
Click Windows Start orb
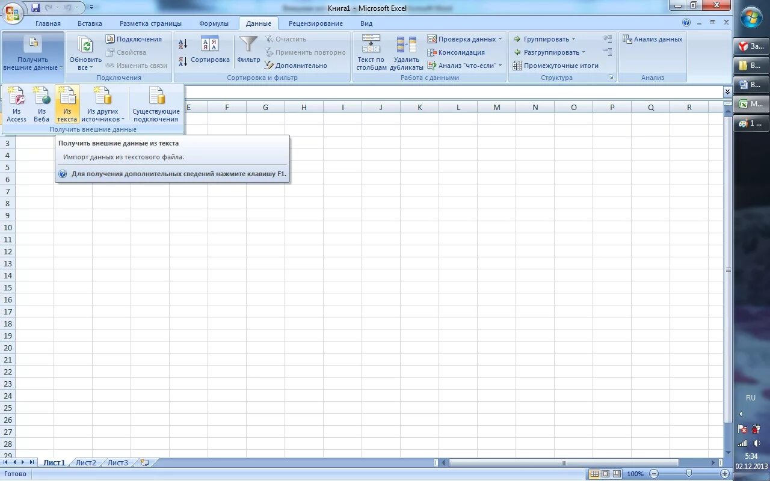click(x=751, y=17)
